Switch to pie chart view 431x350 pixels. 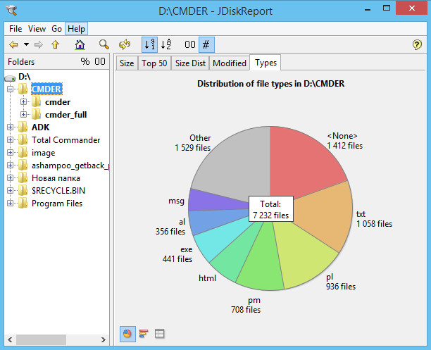[127, 334]
